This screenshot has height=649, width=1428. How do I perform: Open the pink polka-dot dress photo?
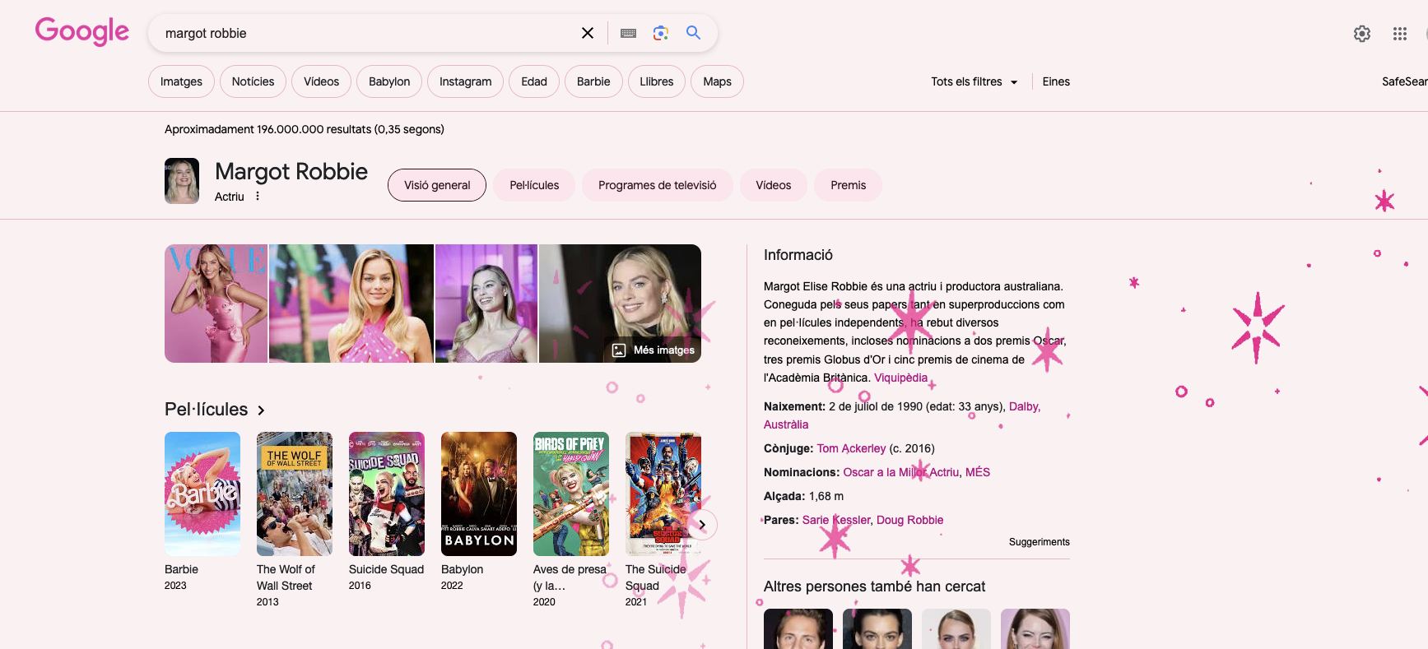pyautogui.click(x=351, y=304)
